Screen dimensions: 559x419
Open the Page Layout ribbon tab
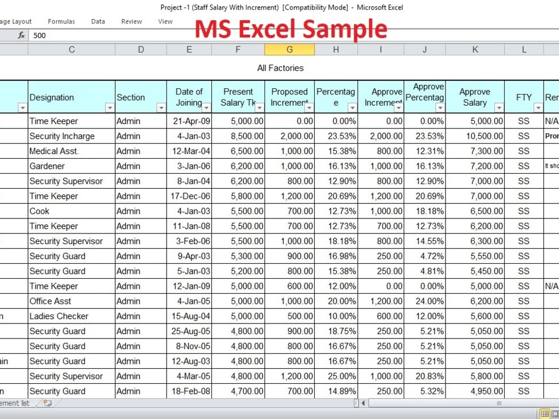pyautogui.click(x=16, y=21)
